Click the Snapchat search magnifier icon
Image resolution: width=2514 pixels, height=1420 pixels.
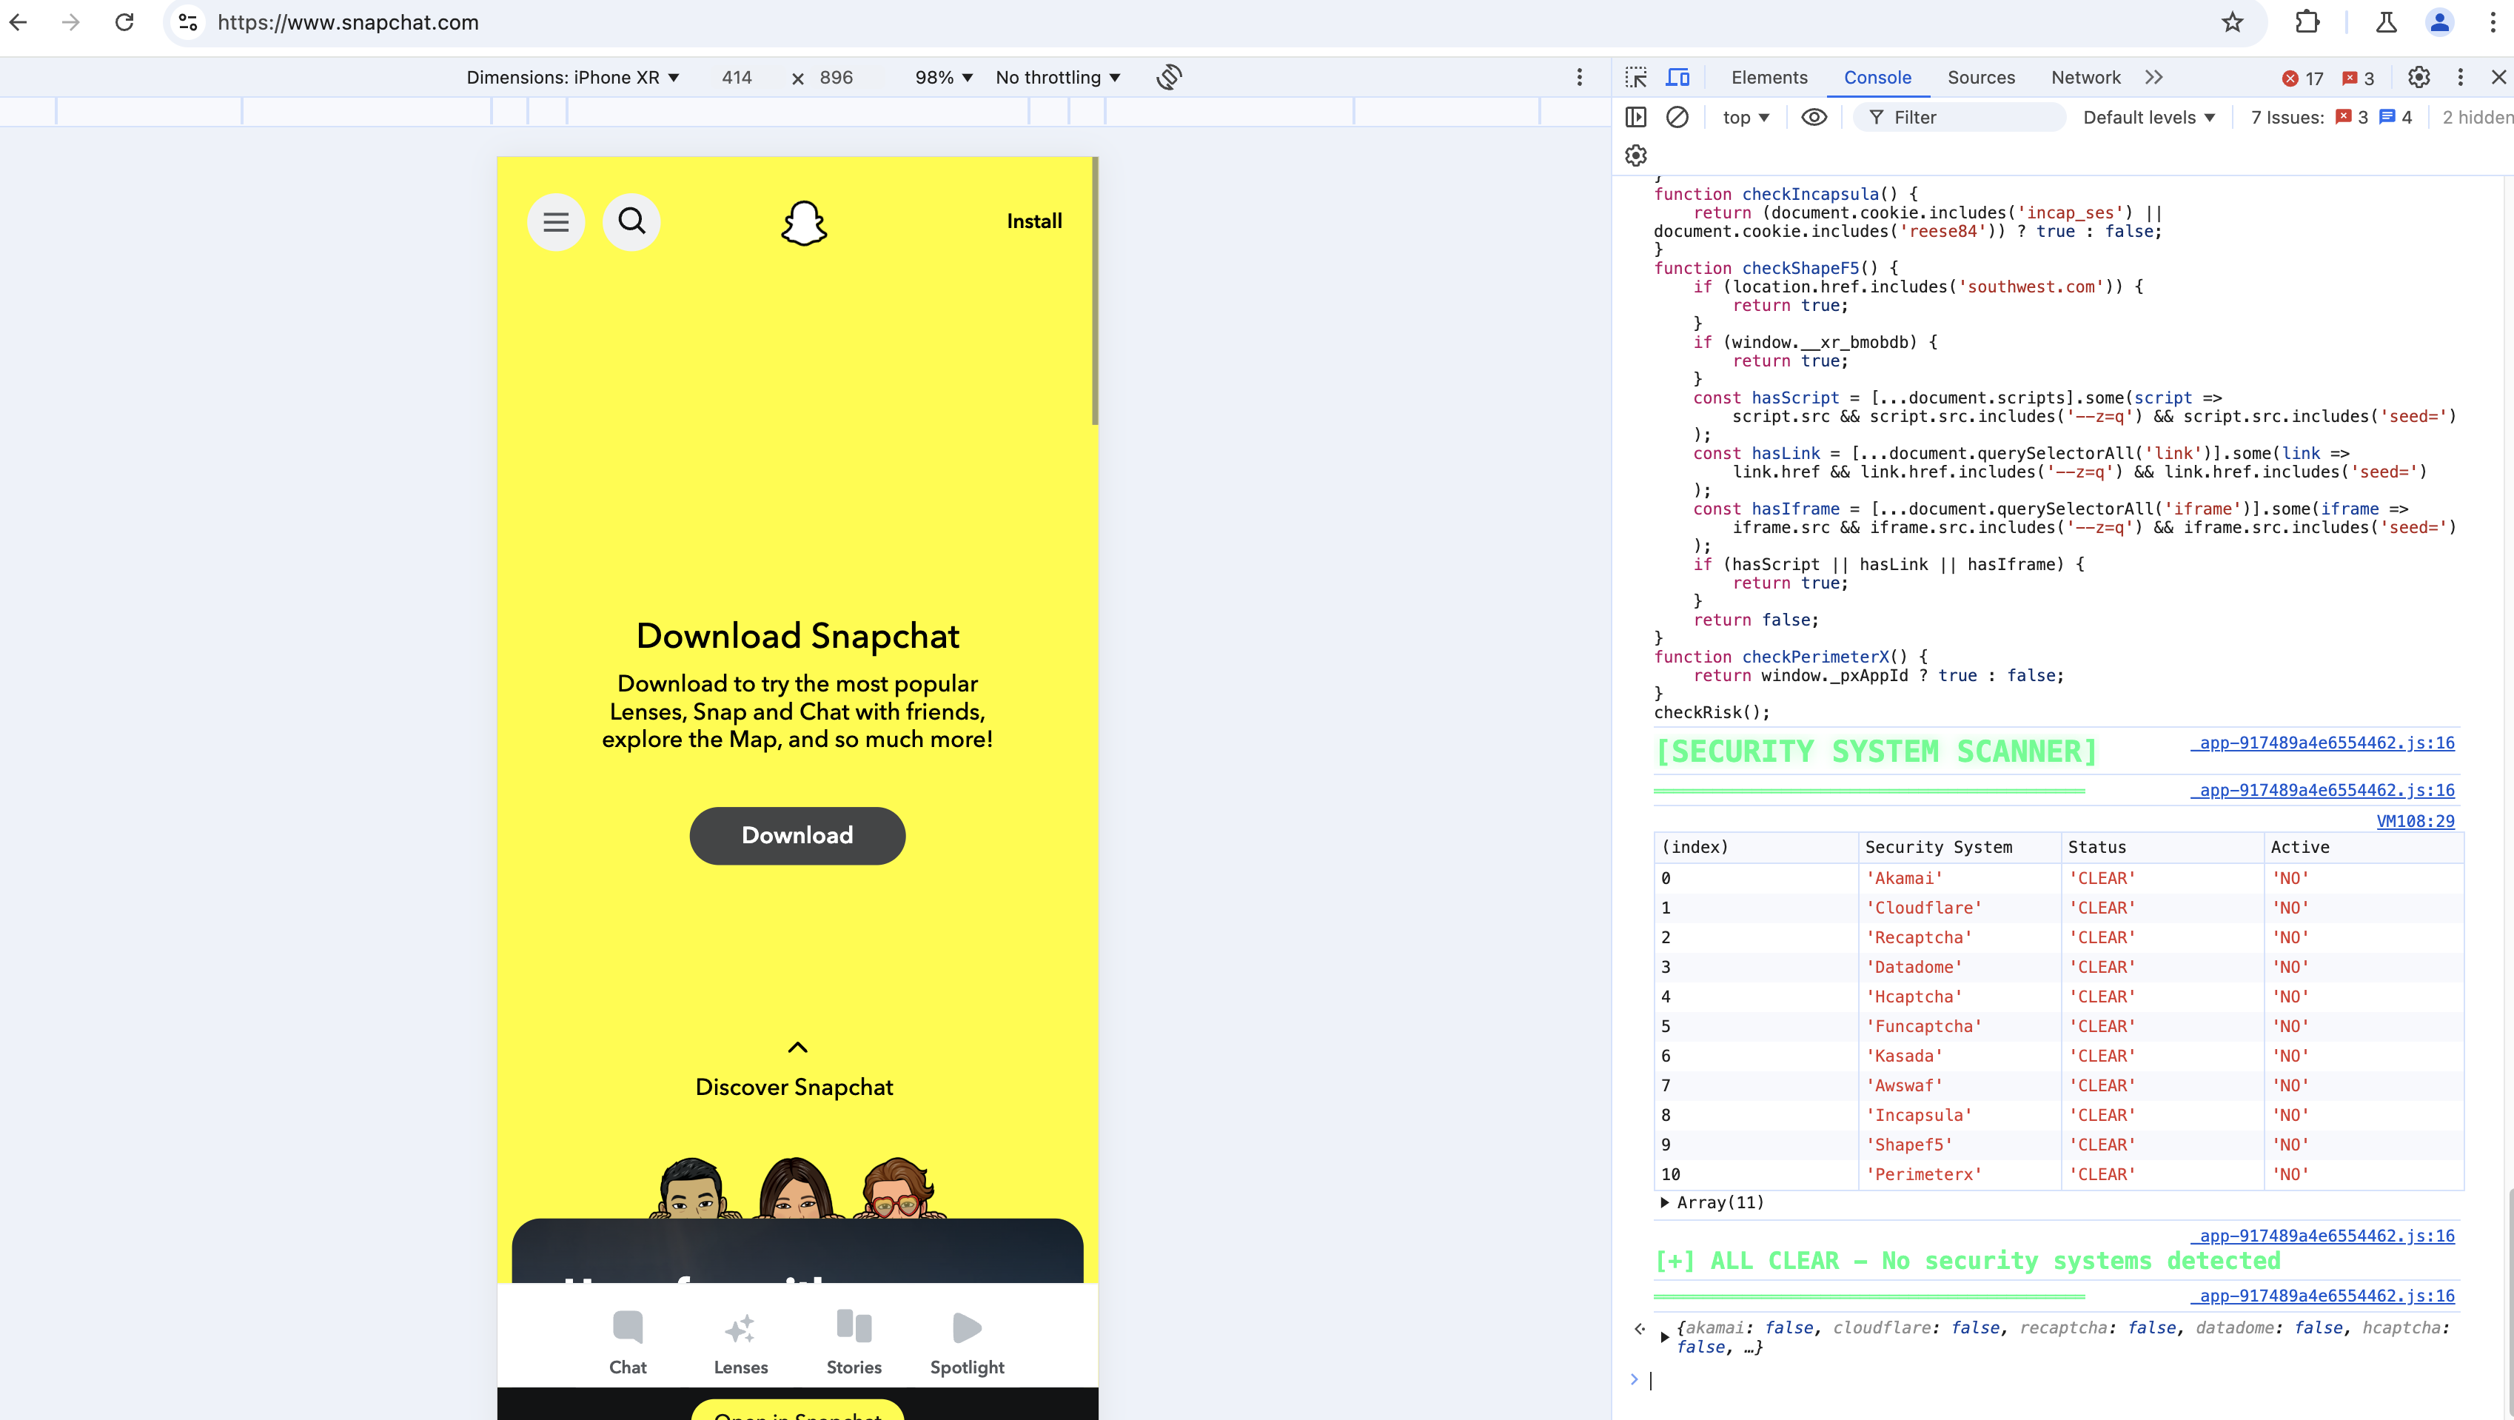(x=631, y=221)
